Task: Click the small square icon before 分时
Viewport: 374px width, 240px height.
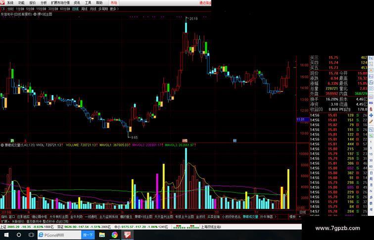Action: (x=3, y=9)
